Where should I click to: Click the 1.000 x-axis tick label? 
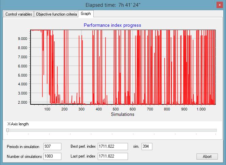tap(201, 109)
